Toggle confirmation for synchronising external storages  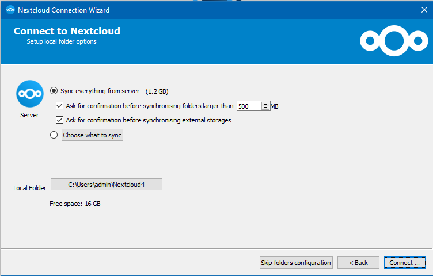click(59, 120)
